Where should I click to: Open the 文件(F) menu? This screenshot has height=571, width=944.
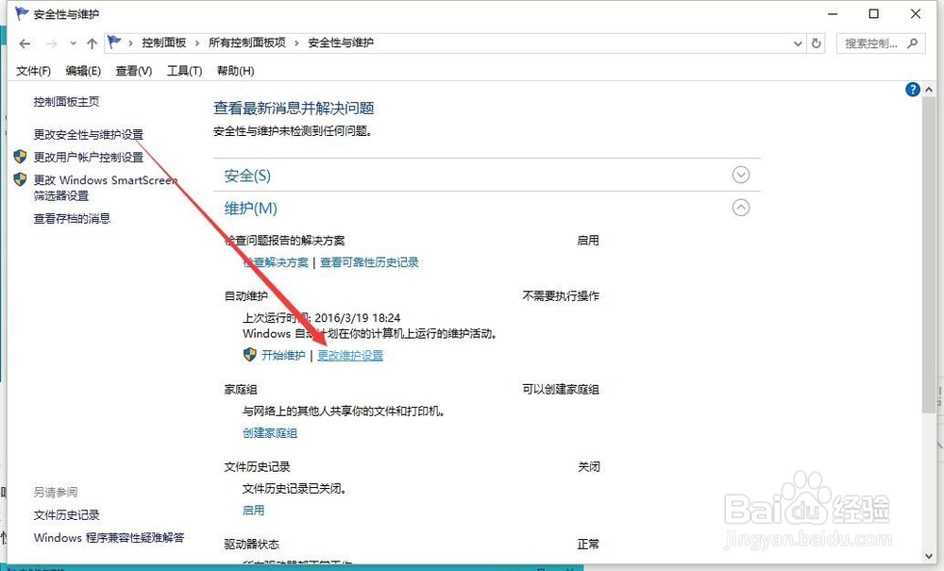tap(34, 70)
